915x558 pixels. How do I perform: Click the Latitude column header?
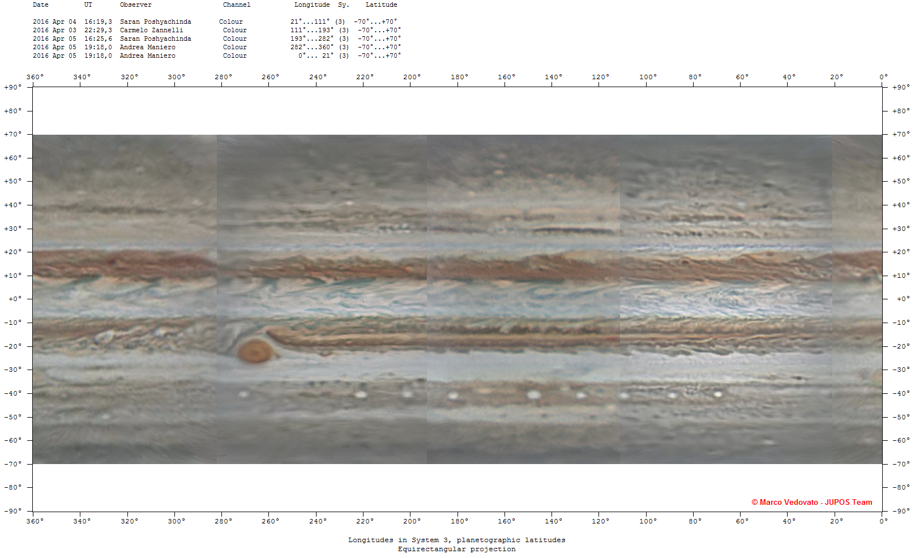click(381, 5)
